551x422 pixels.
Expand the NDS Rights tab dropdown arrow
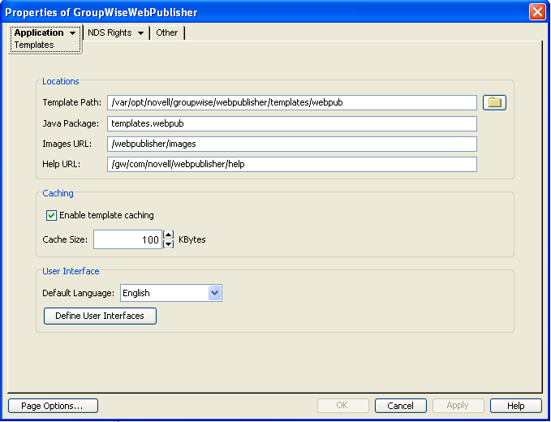(140, 33)
